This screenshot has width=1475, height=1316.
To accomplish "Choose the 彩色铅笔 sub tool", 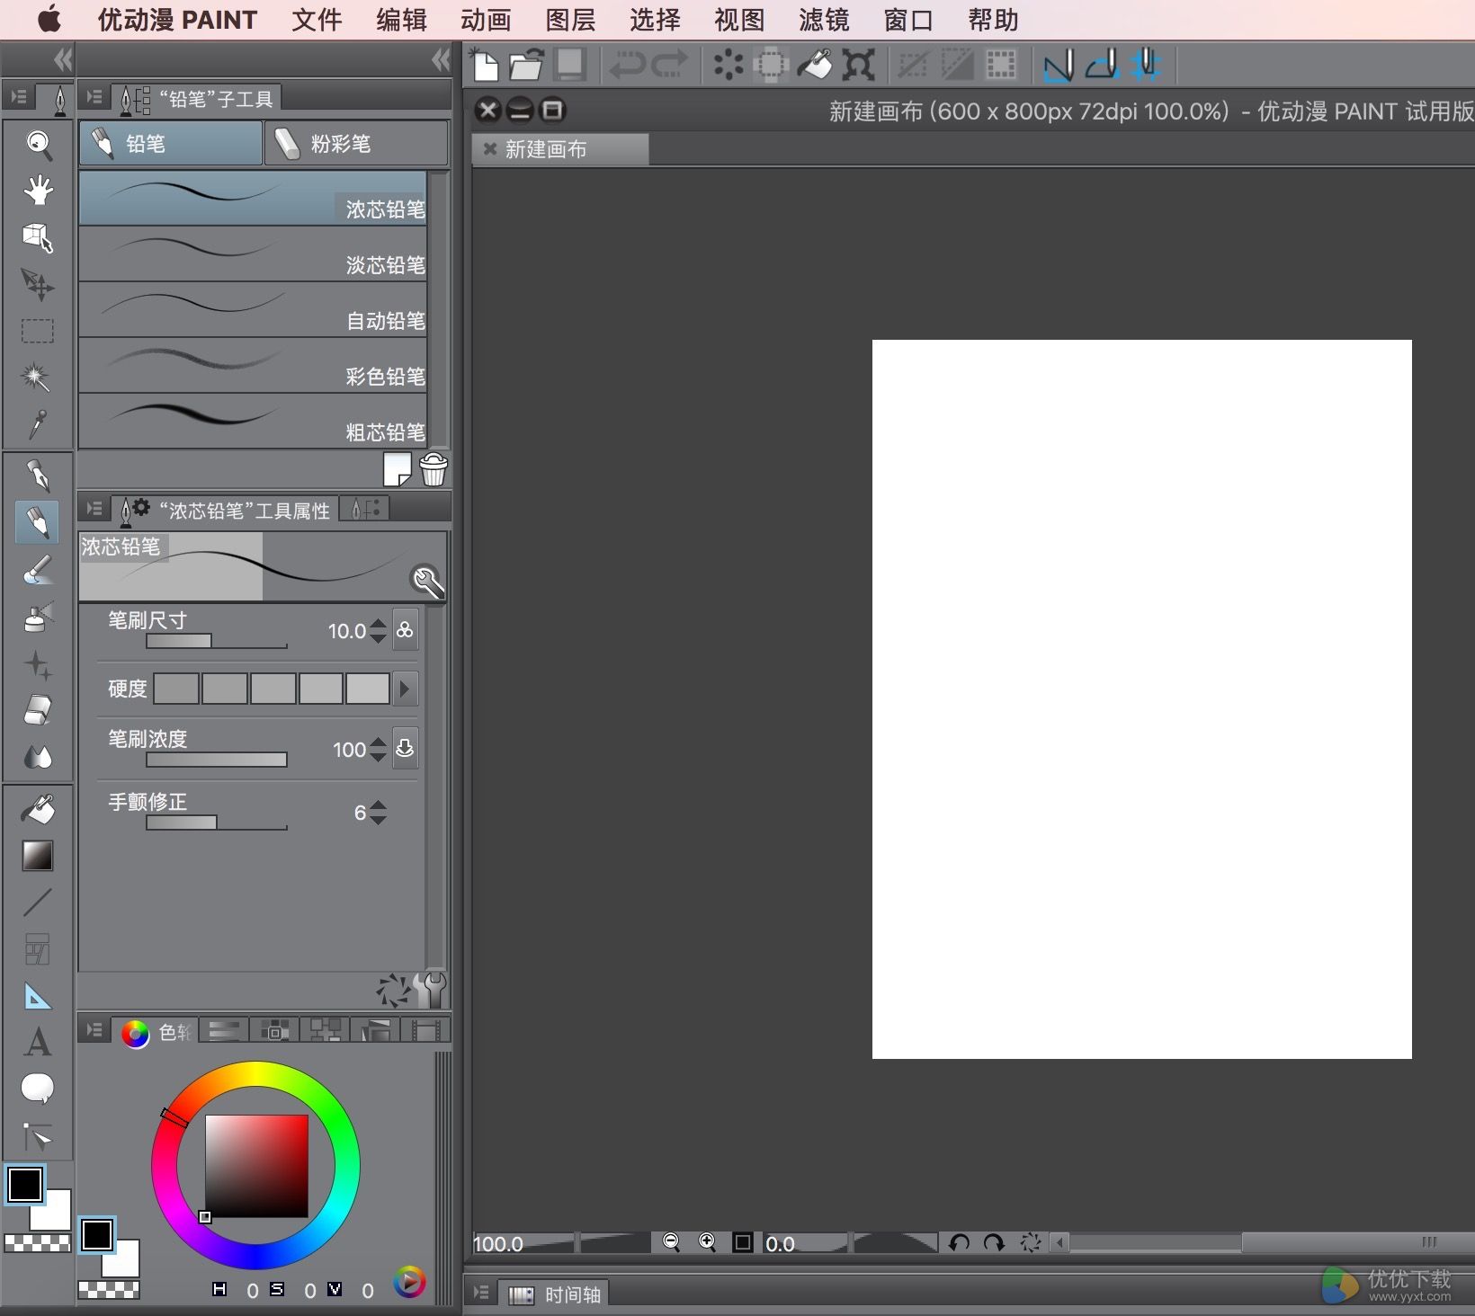I will click(252, 365).
